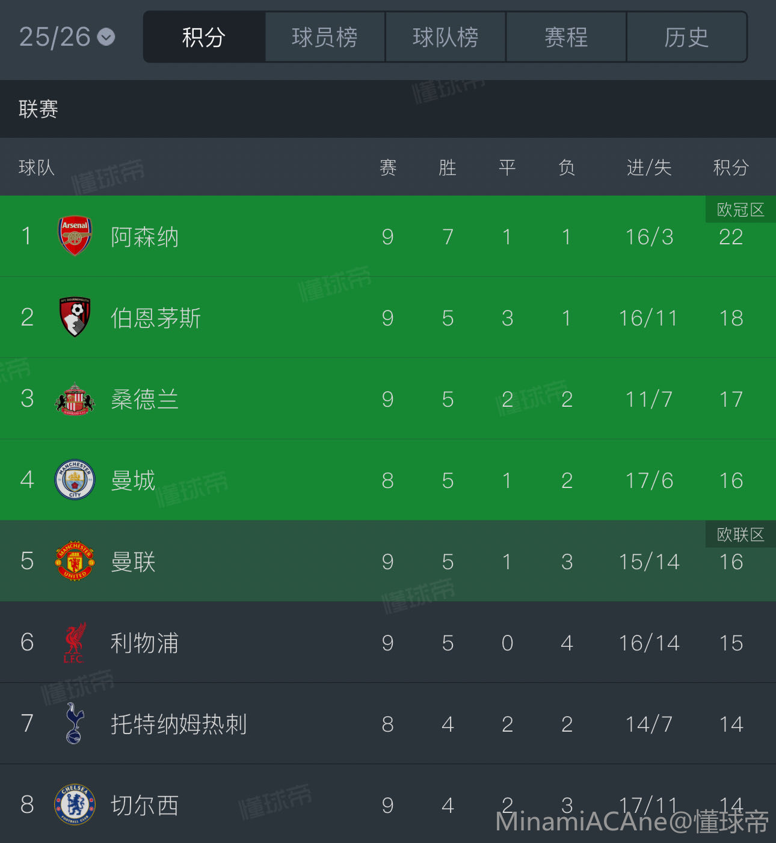
Task: Click the Chelsea club crest
Action: coord(75,804)
